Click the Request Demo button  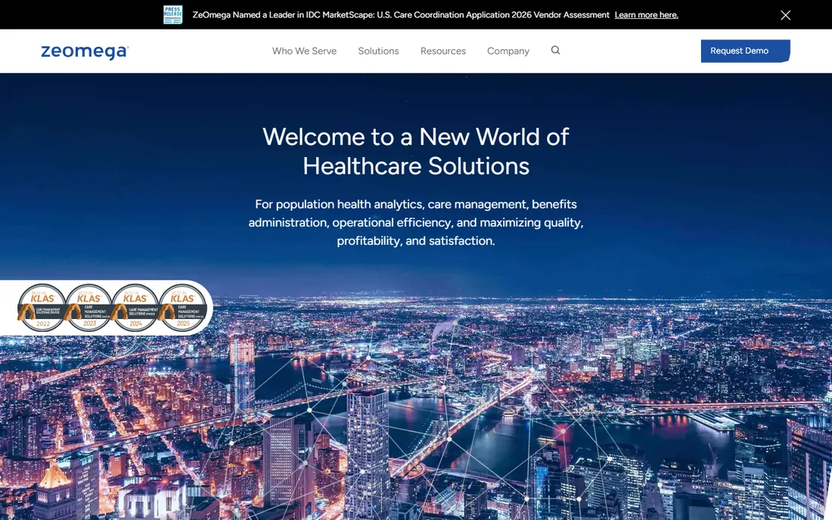click(x=745, y=51)
